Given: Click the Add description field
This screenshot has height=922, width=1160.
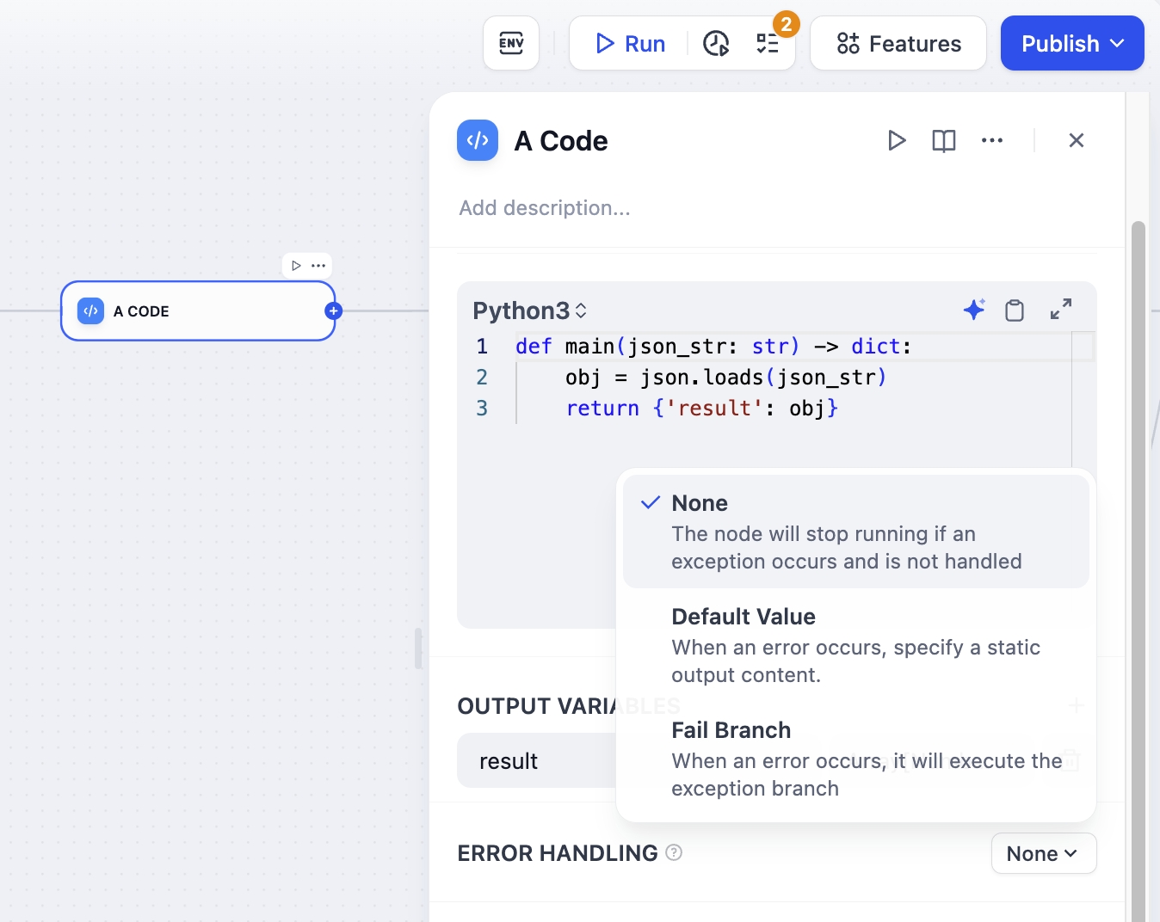Looking at the screenshot, I should [x=545, y=208].
